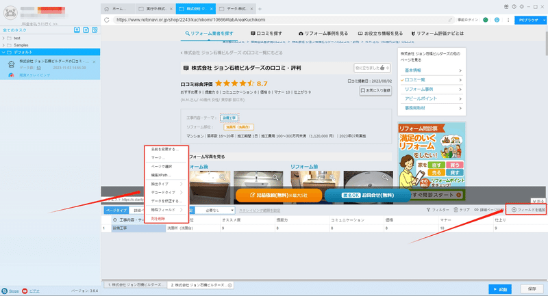Click the home icon on ホーム tab
This screenshot has width=548, height=296.
click(107, 9)
